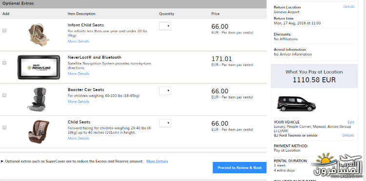Click the Item Description column header
Image resolution: width=366 pixels, height=181 pixels.
tap(81, 14)
